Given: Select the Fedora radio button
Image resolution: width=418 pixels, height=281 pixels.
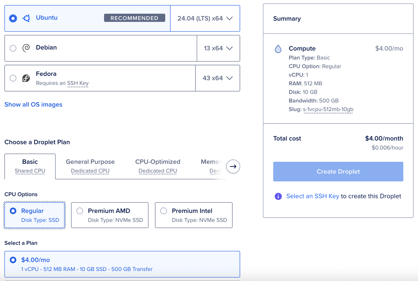Looking at the screenshot, I should coord(13,78).
